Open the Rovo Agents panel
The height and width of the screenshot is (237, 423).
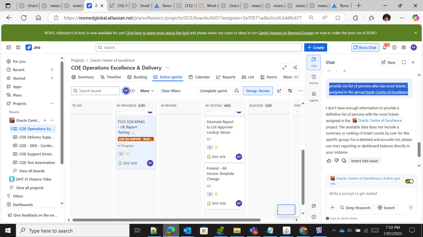(x=313, y=97)
